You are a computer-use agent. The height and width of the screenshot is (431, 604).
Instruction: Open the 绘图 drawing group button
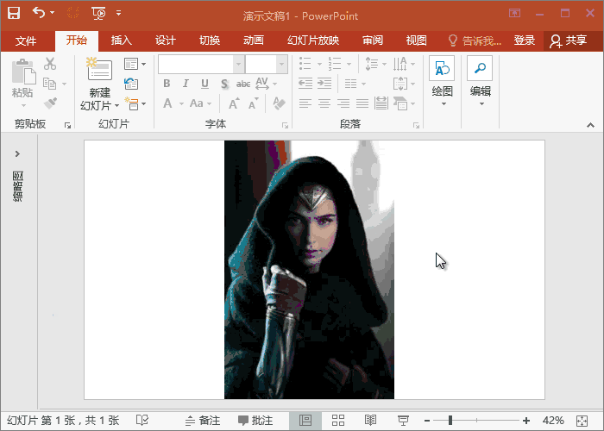click(442, 81)
